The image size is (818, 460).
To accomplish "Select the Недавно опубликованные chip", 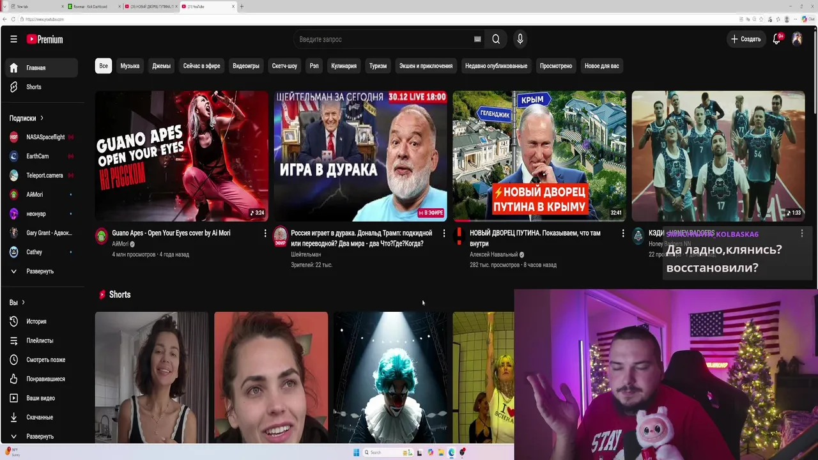I will [496, 66].
